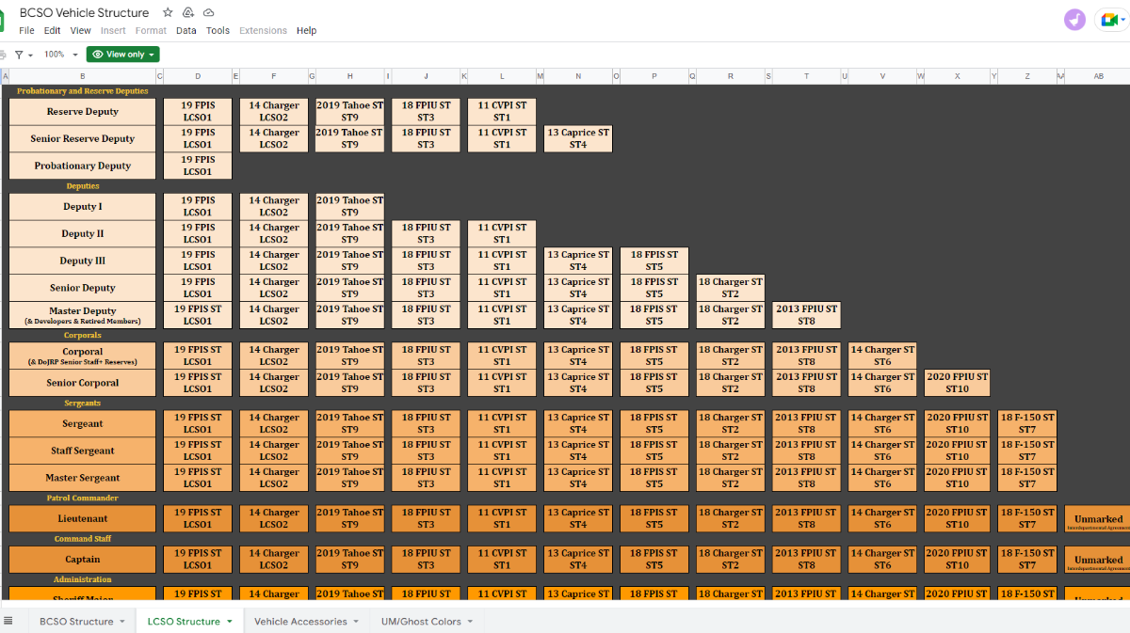
Task: Select the Reserve Deputy rank cell
Action: coord(83,111)
